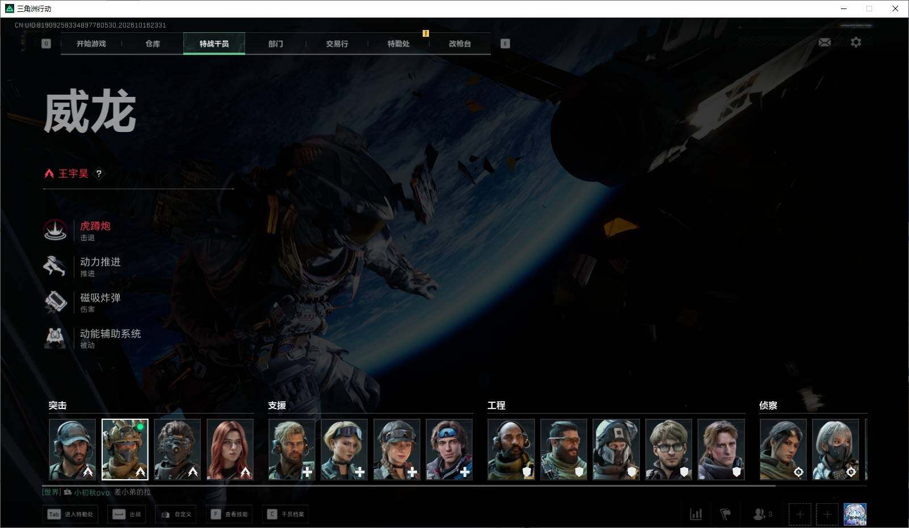
Task: Open the friends icon showing 3
Action: pyautogui.click(x=763, y=514)
